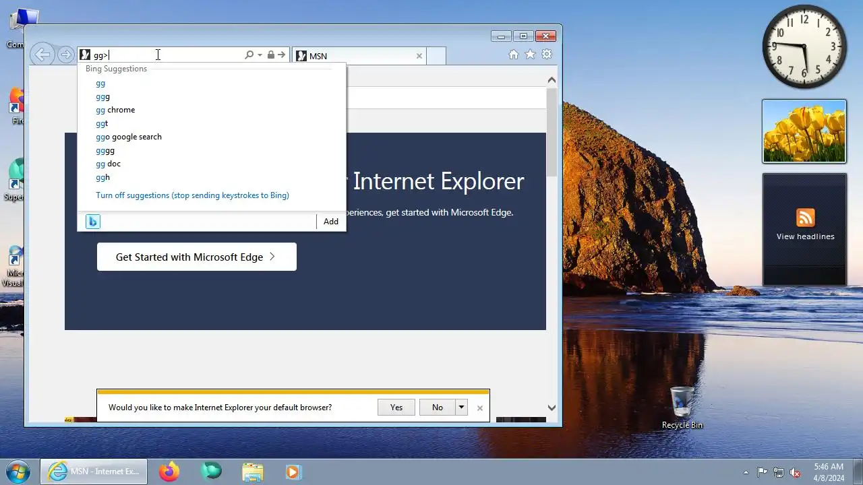Screen dimensions: 863x485
Task: Click the Action Center flag tray icon
Action: point(762,472)
